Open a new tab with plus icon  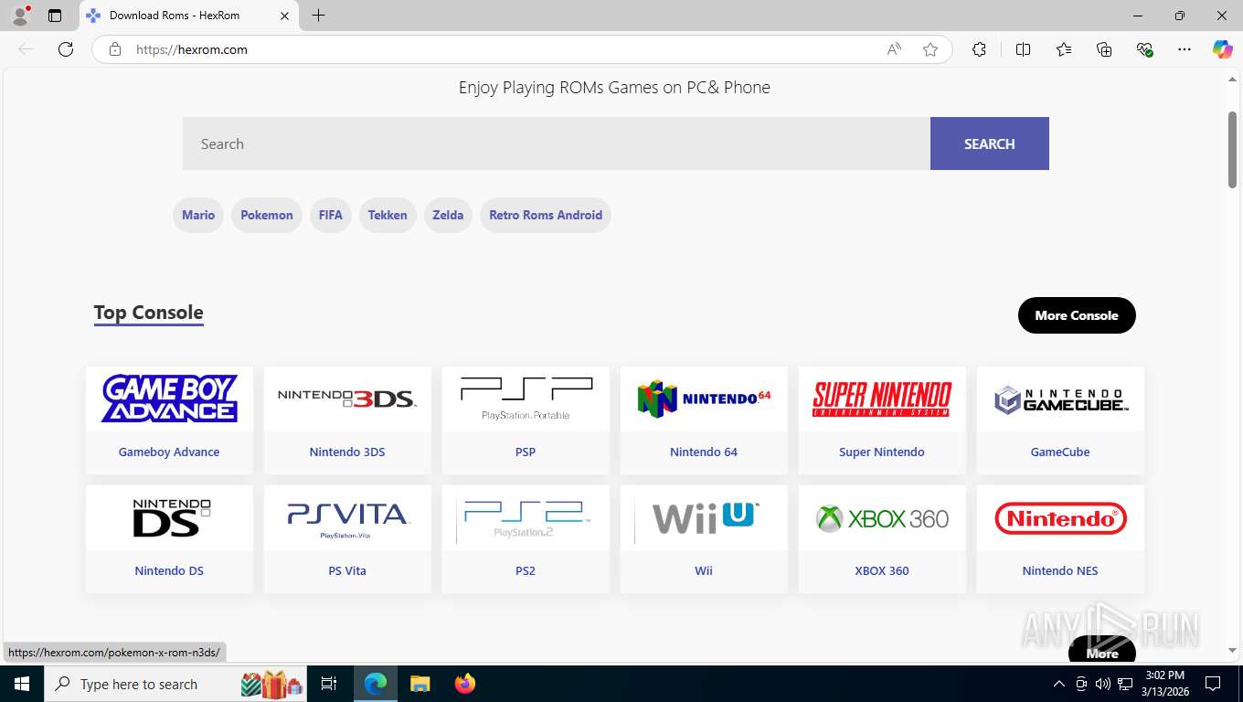point(318,16)
